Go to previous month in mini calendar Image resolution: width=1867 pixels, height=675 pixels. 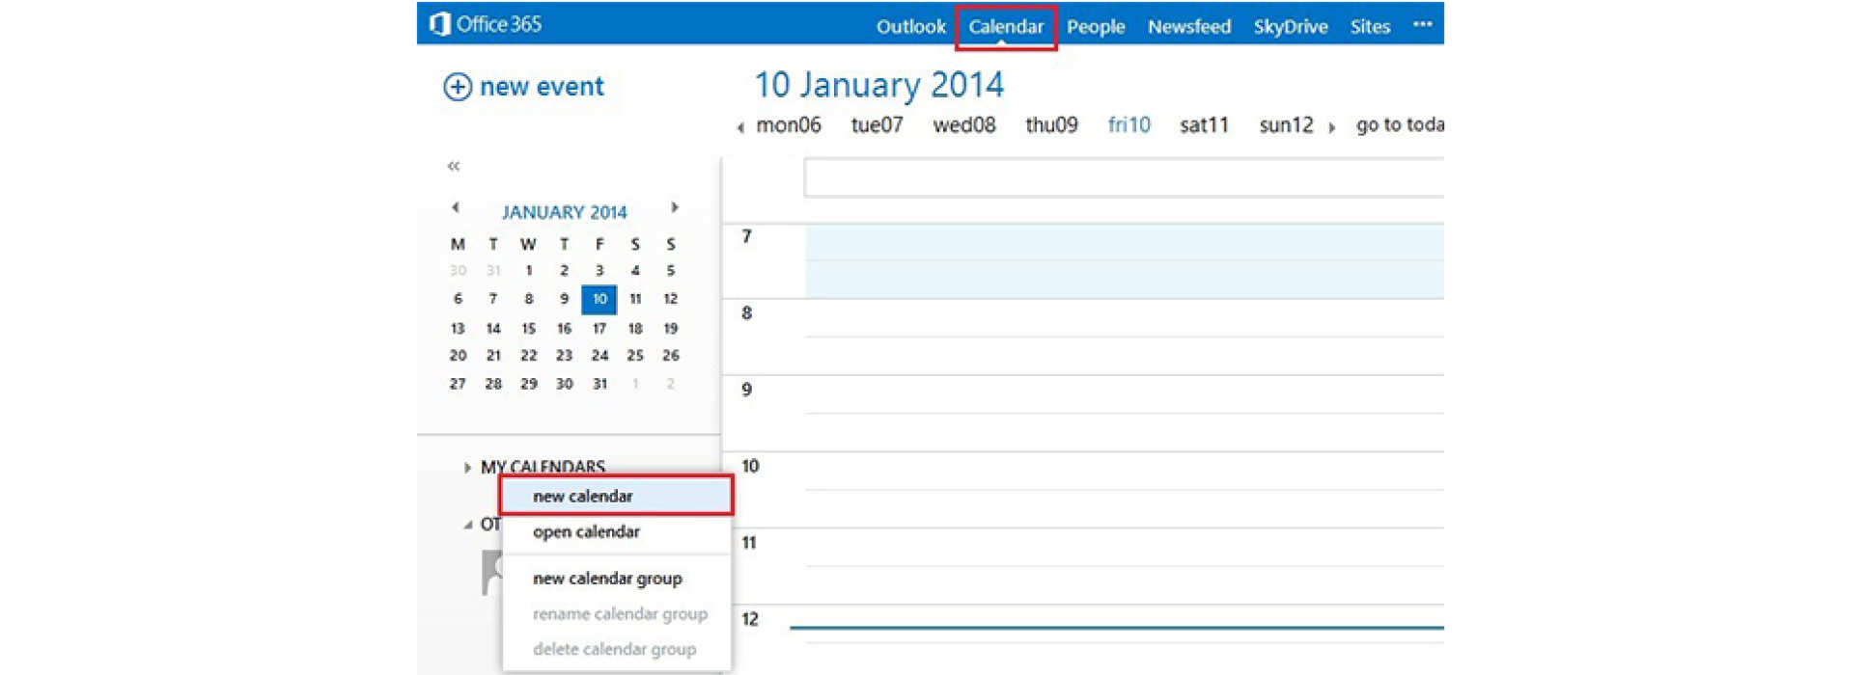[456, 207]
